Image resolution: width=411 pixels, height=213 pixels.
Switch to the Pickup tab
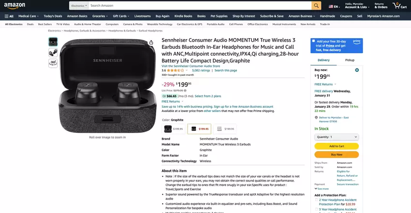click(x=350, y=60)
